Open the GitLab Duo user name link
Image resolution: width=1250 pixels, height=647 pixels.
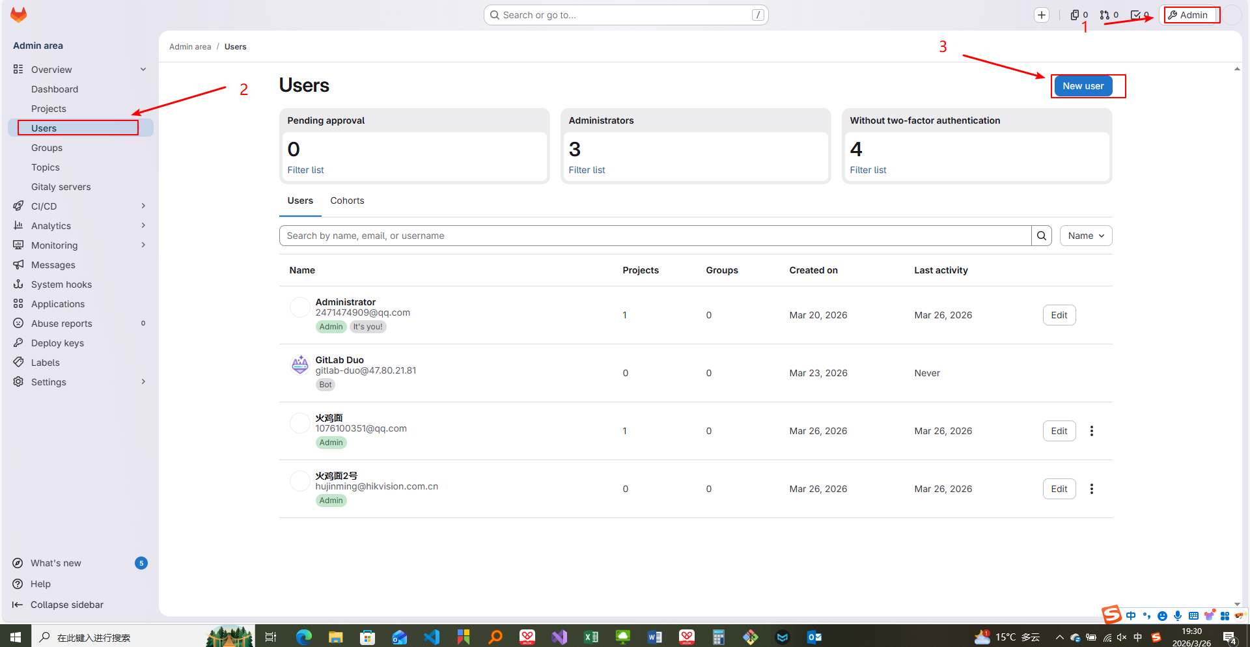tap(339, 360)
